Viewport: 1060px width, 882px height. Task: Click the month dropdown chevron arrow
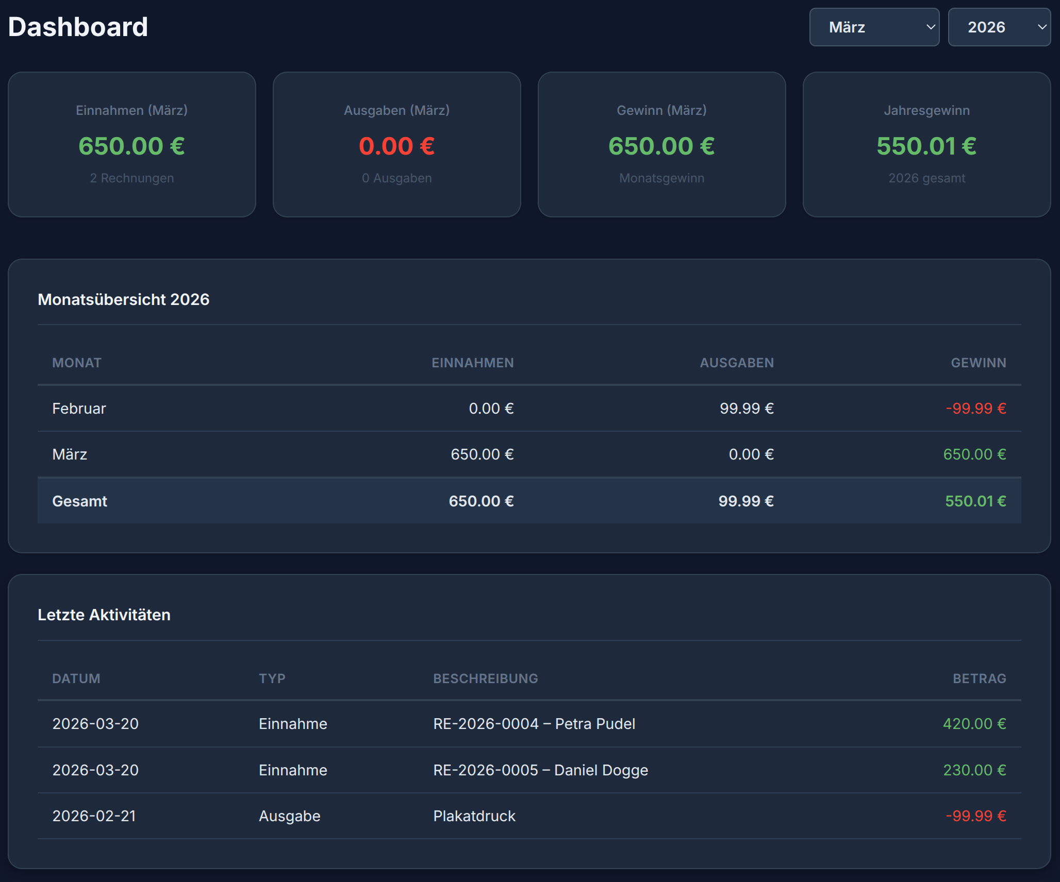click(x=931, y=27)
